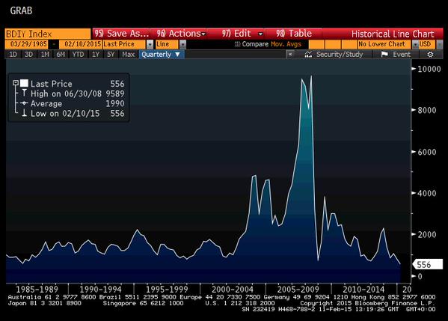The width and height of the screenshot is (448, 321).
Task: Select the YTD range tab
Action: click(78, 55)
